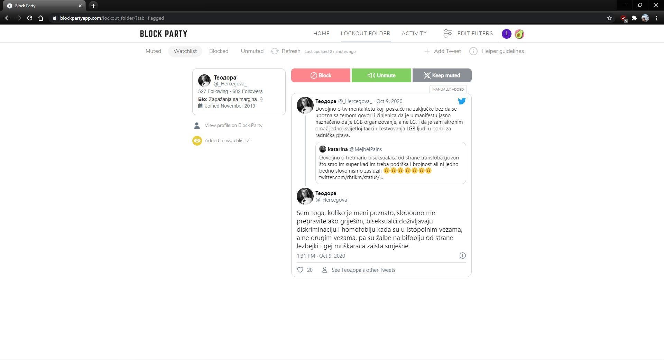Close the Block Party browser tab
This screenshot has width=664, height=360.
tap(80, 6)
